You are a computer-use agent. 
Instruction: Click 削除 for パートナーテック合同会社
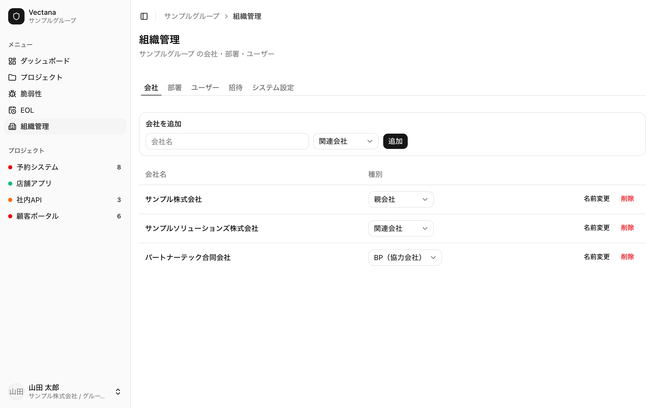pyautogui.click(x=627, y=257)
